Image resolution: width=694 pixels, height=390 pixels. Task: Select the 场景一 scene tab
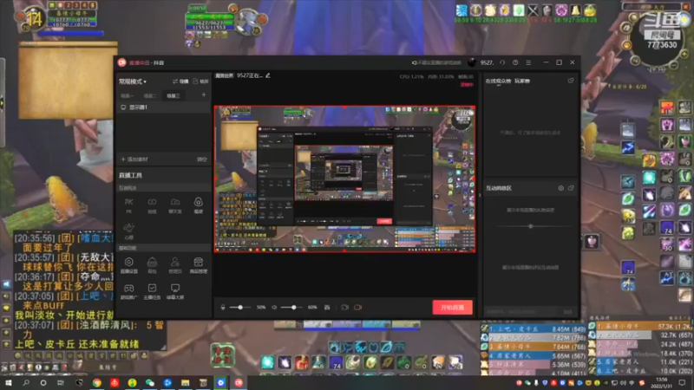(x=127, y=95)
